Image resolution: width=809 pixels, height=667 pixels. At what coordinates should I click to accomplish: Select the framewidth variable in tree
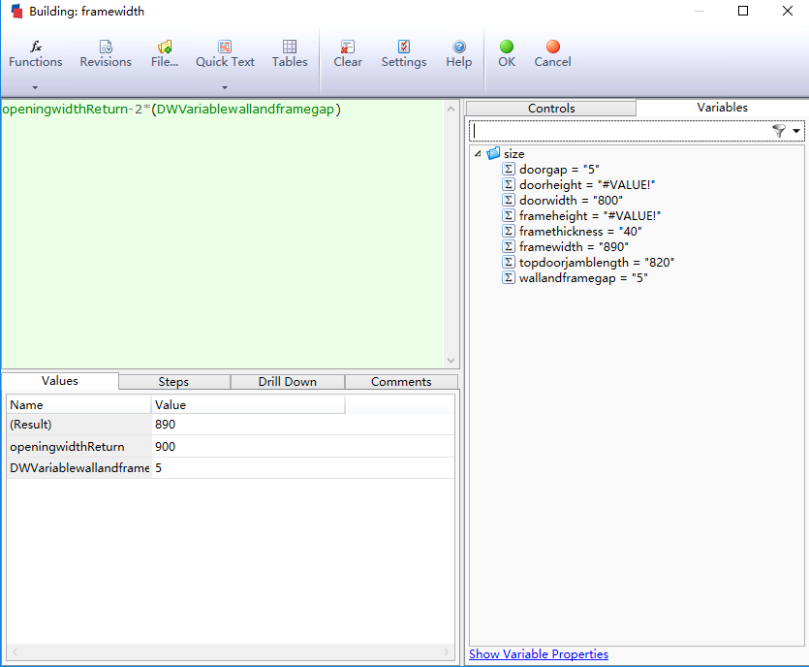tap(574, 247)
